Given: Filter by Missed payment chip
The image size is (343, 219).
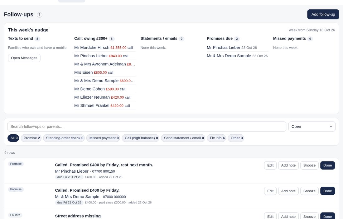Looking at the screenshot, I should pyautogui.click(x=103, y=138).
